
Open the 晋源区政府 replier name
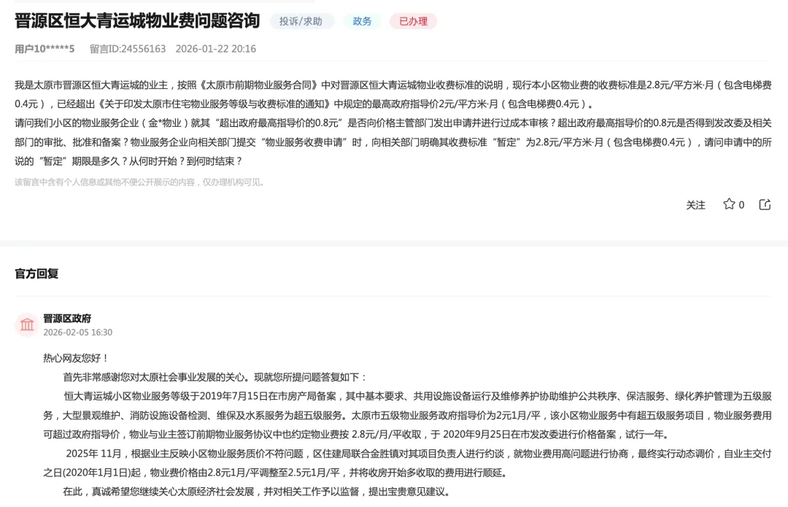tap(67, 319)
